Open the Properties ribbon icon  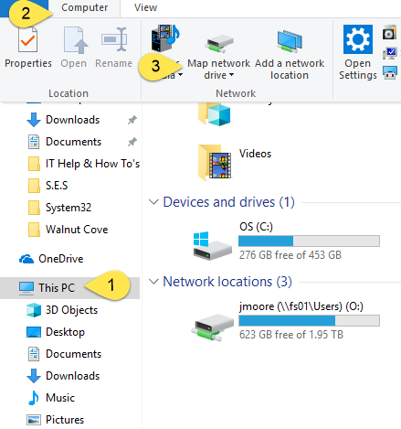27,39
